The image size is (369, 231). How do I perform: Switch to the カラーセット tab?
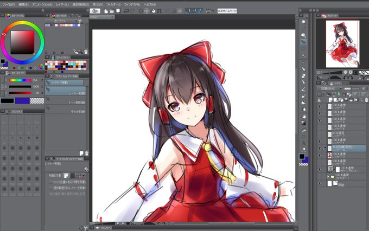tap(59, 16)
